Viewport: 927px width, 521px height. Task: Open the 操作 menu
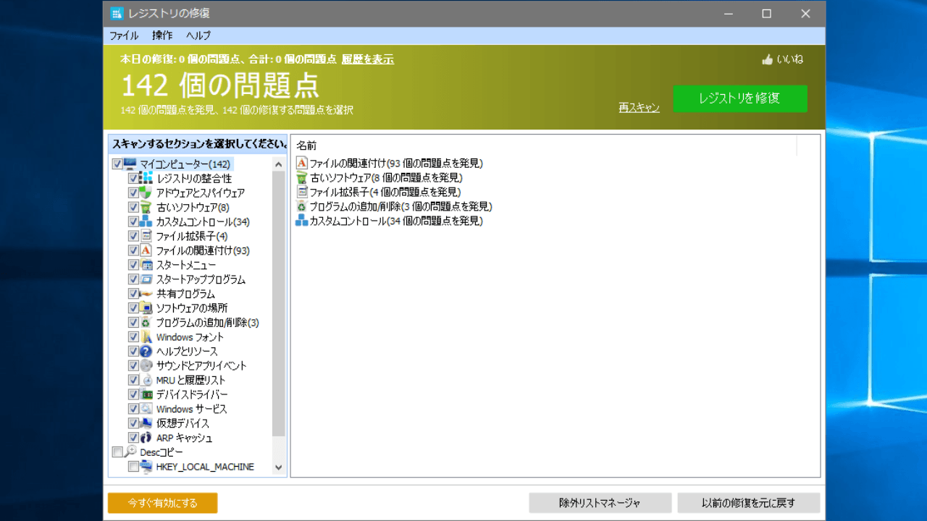pos(162,35)
